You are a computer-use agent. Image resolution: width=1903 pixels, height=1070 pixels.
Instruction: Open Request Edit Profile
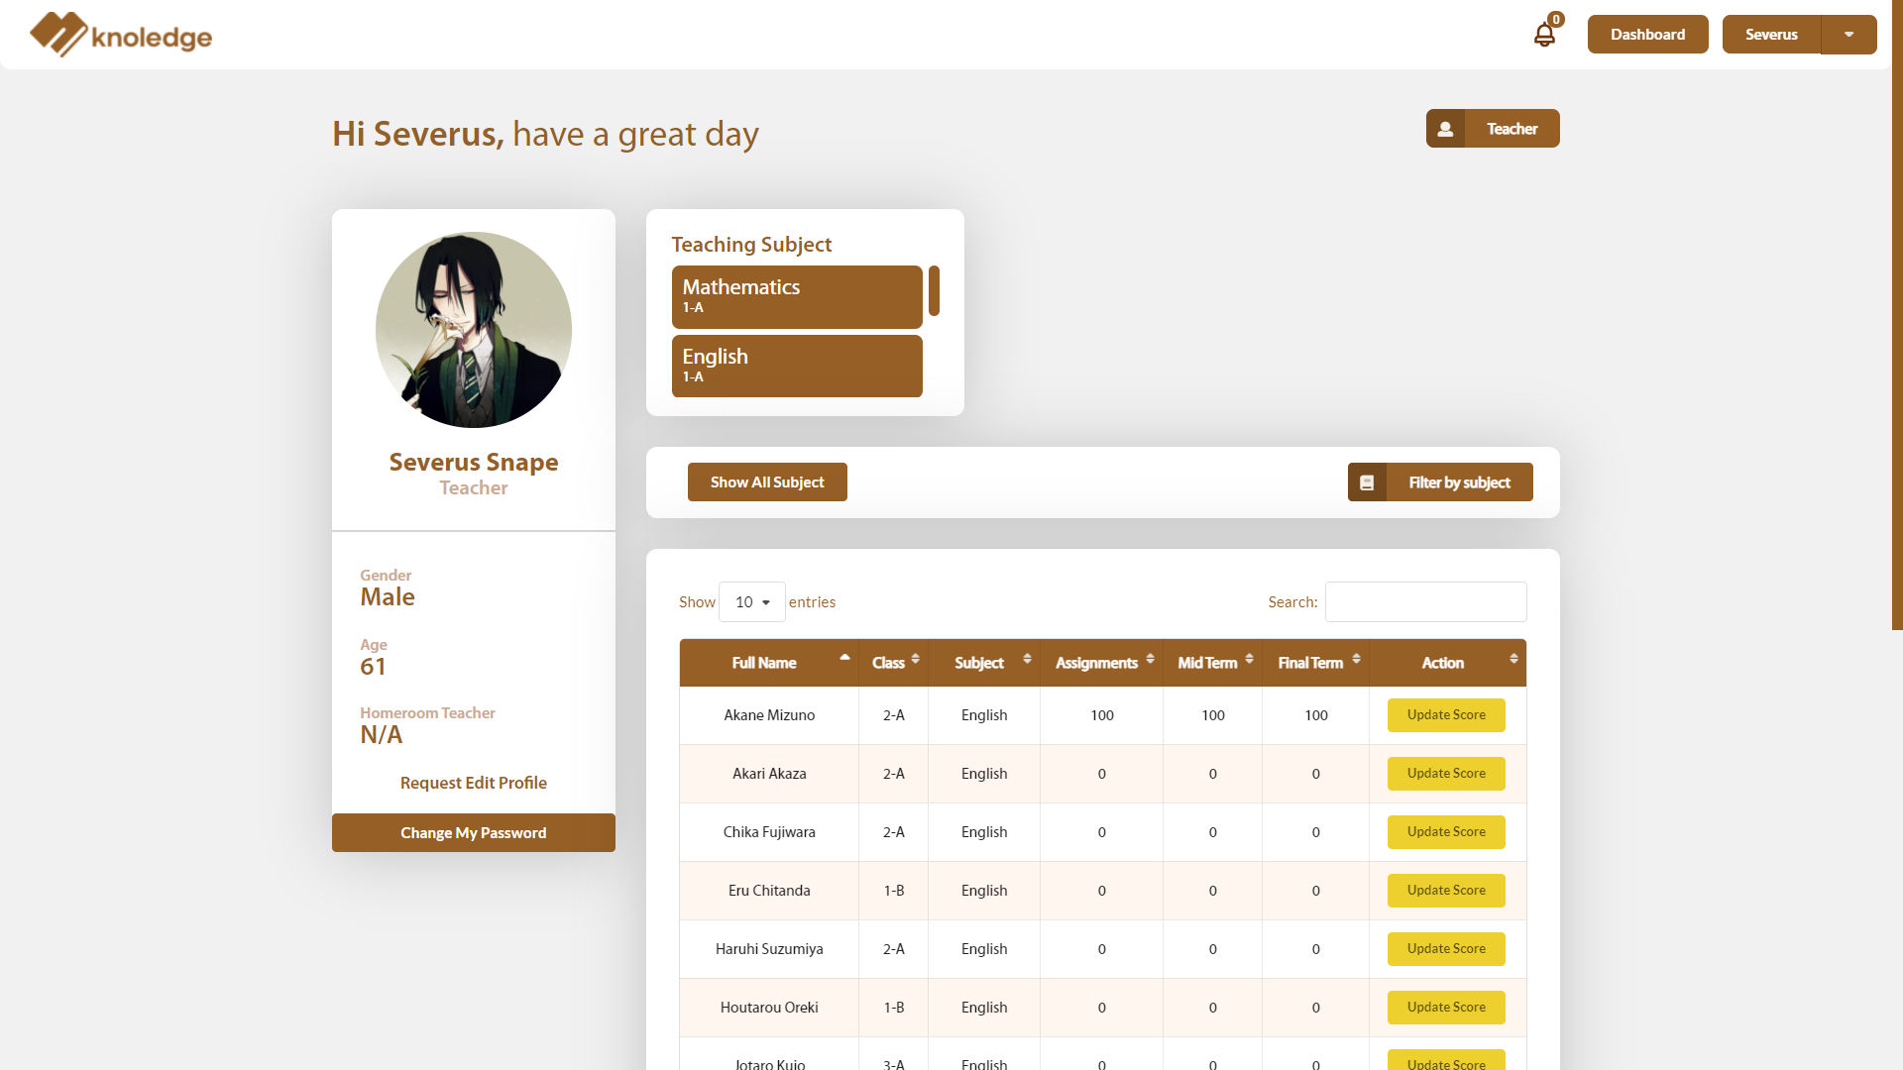[473, 783]
